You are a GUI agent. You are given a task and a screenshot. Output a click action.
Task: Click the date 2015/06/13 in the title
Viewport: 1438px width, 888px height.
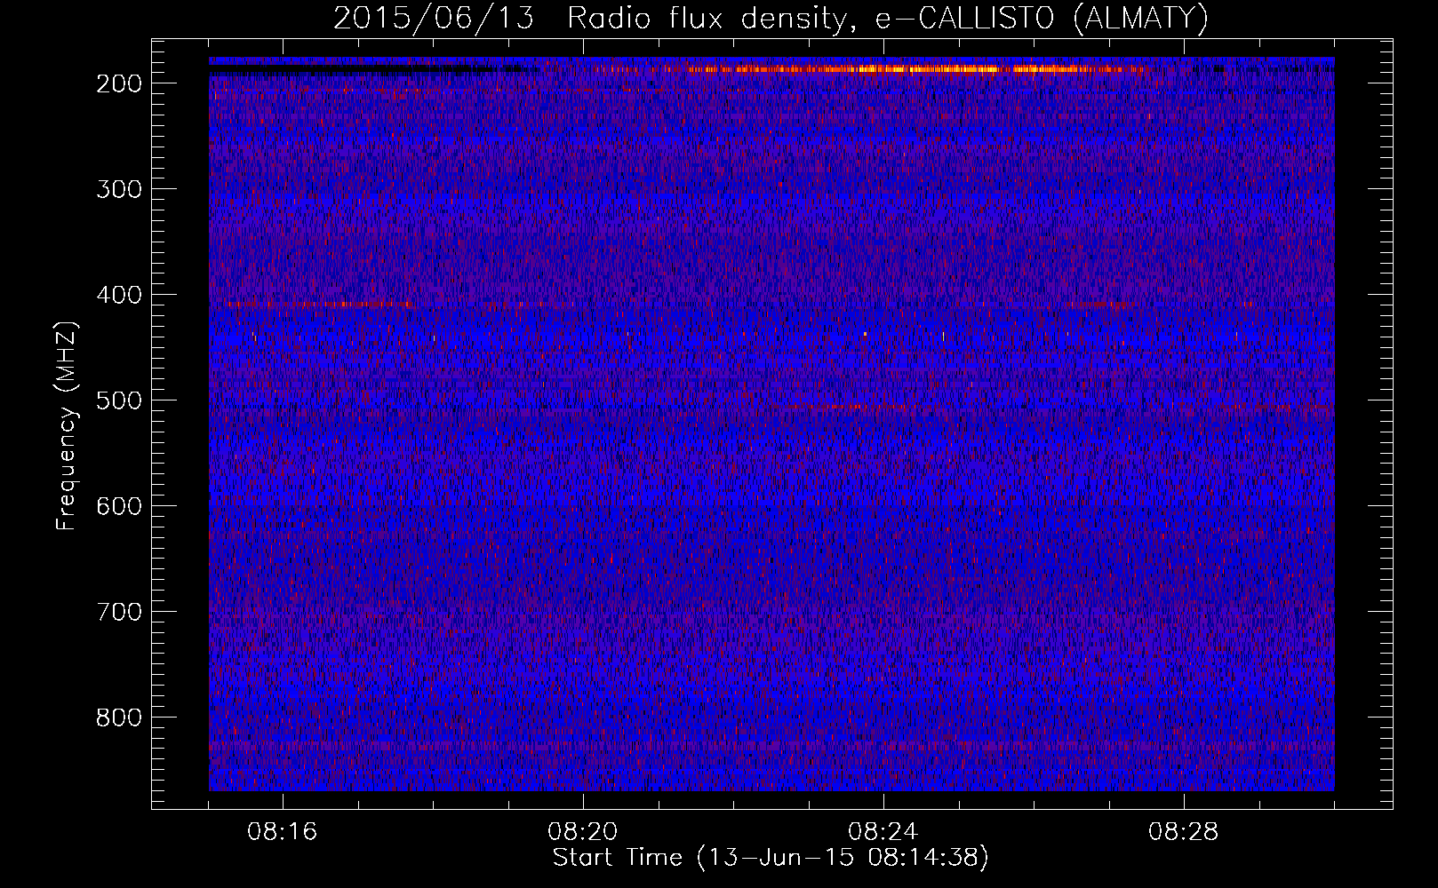point(433,19)
